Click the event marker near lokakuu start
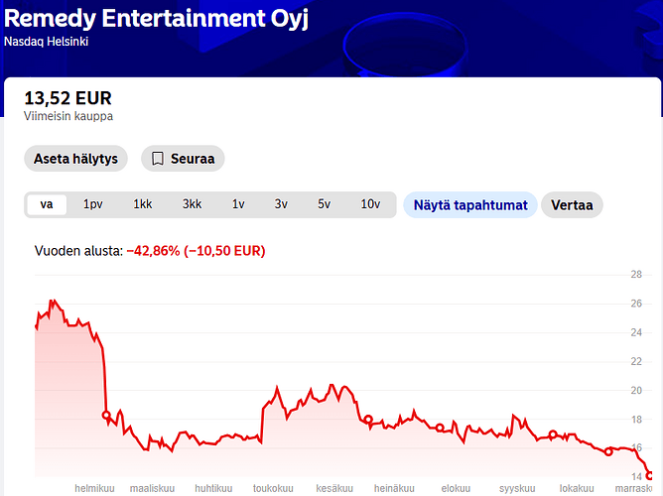 pos(553,434)
